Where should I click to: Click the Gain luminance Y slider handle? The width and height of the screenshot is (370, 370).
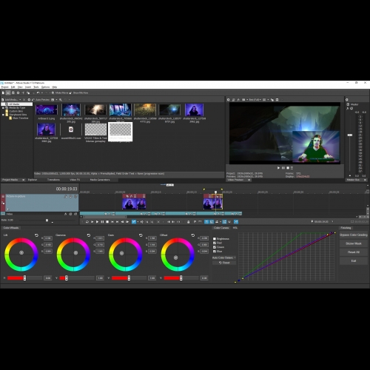click(129, 278)
